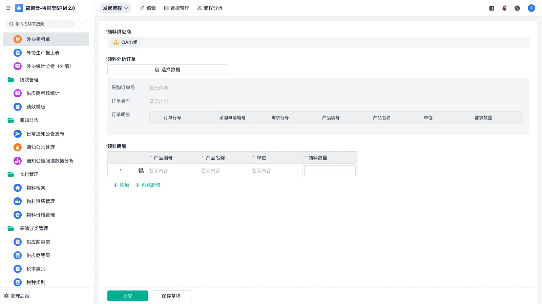Select 通知公告处理 in the sidebar

point(46,147)
